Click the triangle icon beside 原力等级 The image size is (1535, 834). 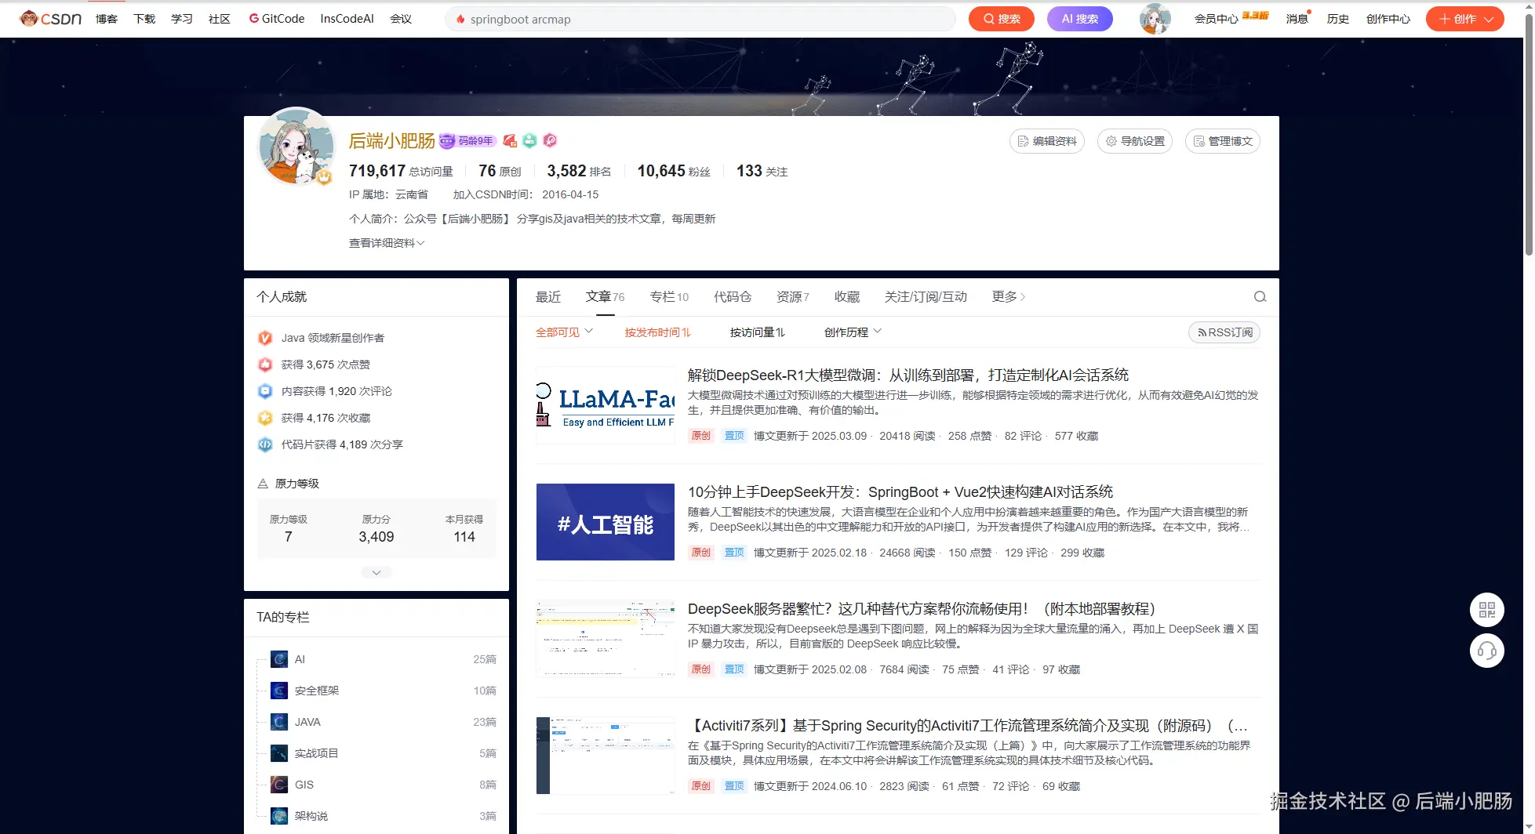[263, 484]
